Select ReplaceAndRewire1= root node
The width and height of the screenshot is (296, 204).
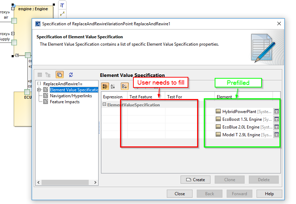click(63, 84)
